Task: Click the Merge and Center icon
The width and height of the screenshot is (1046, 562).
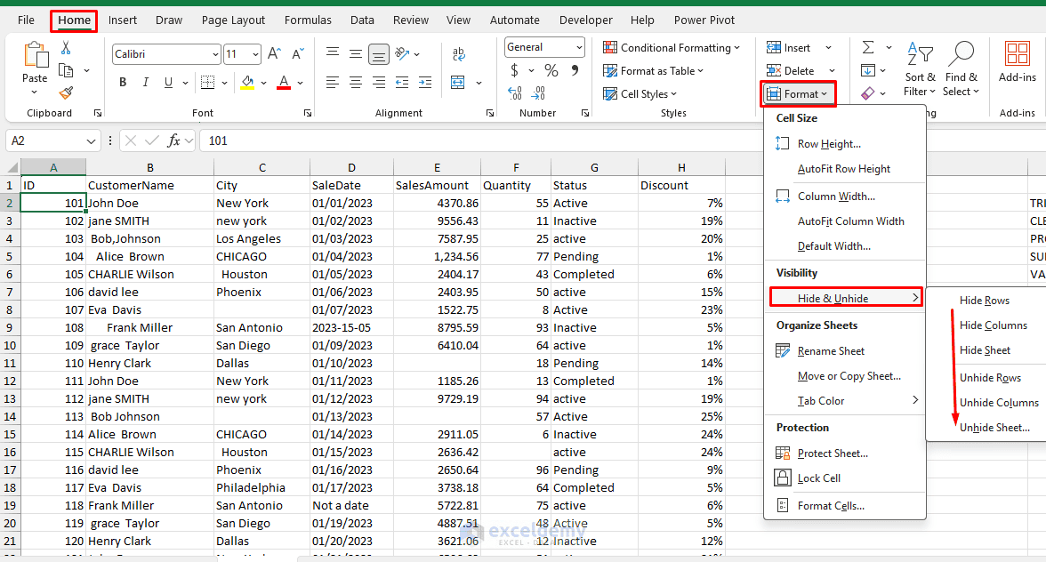Action: click(x=457, y=83)
